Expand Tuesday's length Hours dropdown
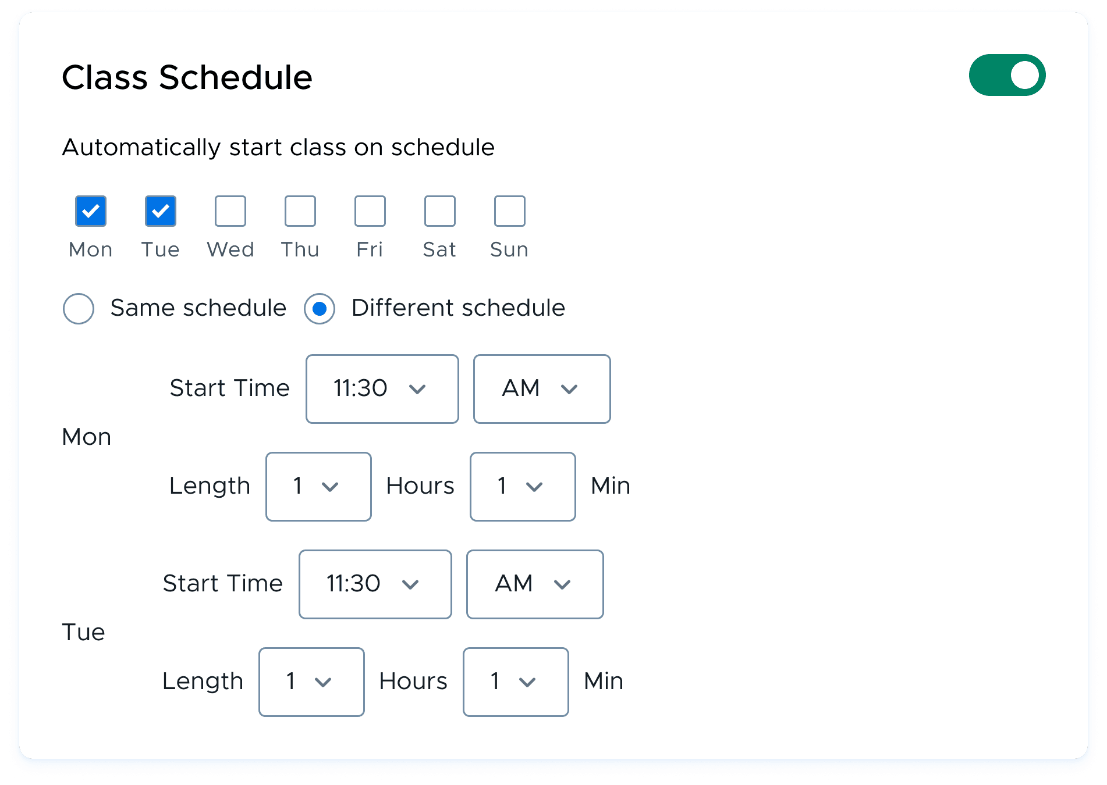The height and width of the screenshot is (785, 1107). coord(311,682)
